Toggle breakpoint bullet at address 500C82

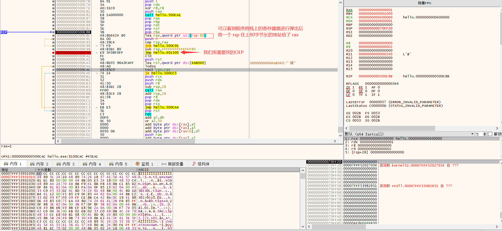click(x=53, y=15)
